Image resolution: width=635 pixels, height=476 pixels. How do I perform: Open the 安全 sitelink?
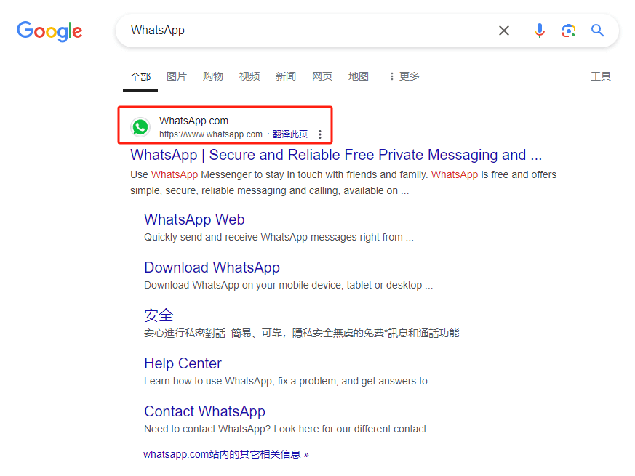click(x=159, y=315)
